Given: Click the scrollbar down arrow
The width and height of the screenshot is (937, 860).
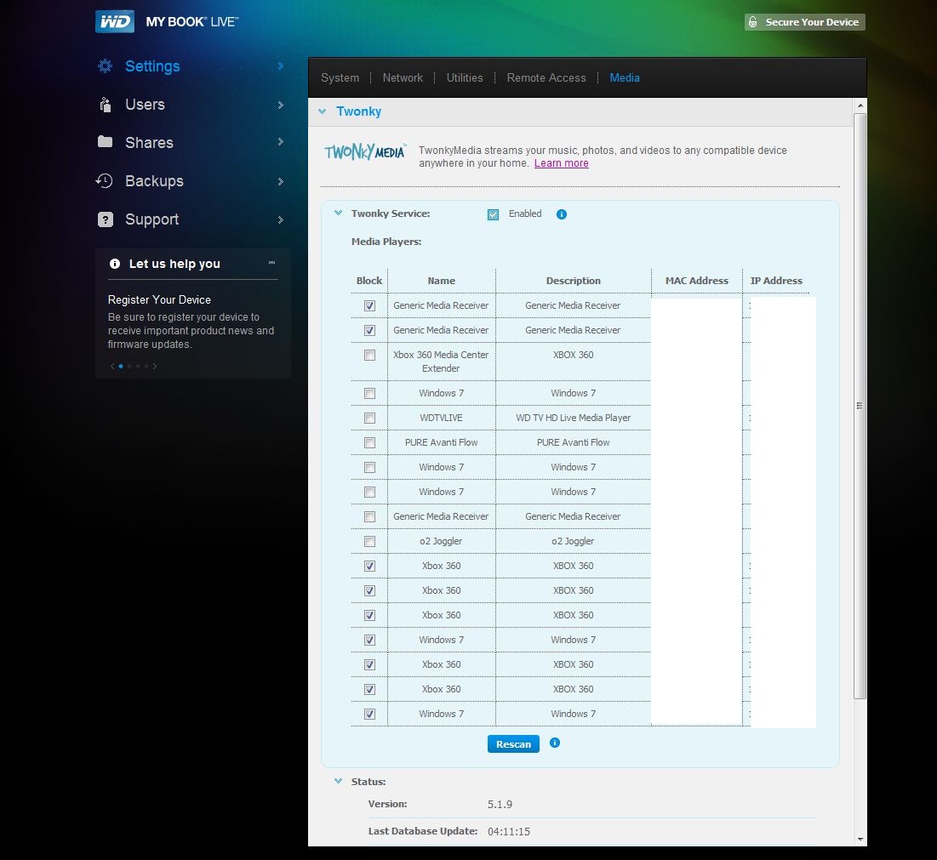Looking at the screenshot, I should (860, 840).
